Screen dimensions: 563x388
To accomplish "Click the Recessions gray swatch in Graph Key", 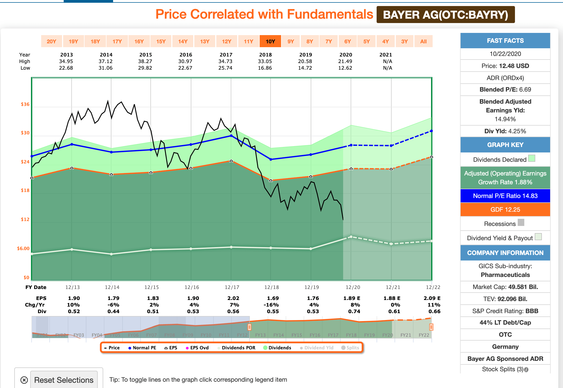I will (x=521, y=223).
